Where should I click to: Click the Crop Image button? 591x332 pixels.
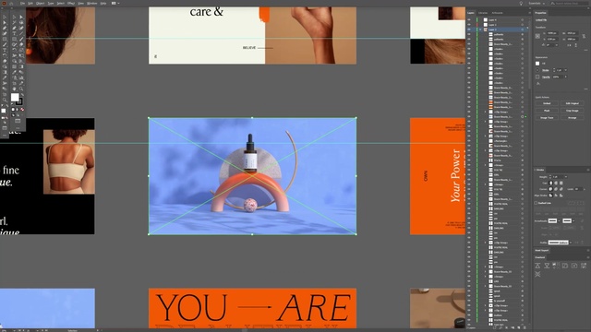pyautogui.click(x=572, y=111)
